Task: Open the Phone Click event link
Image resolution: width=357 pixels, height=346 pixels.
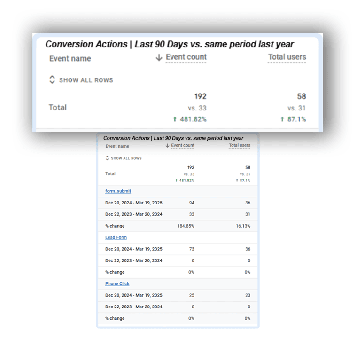Action: point(117,284)
